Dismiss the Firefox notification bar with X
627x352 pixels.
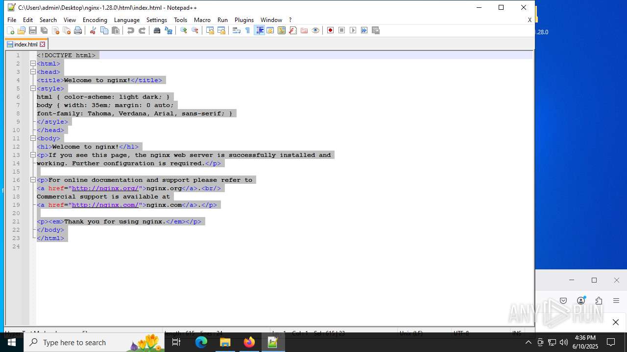click(616, 322)
